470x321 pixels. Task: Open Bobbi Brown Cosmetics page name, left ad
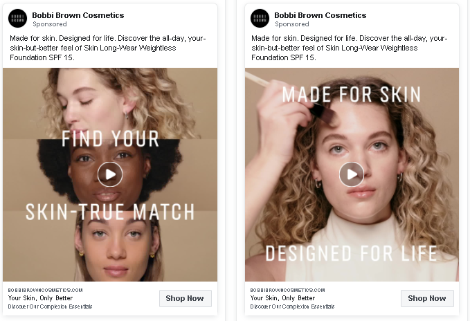point(78,15)
